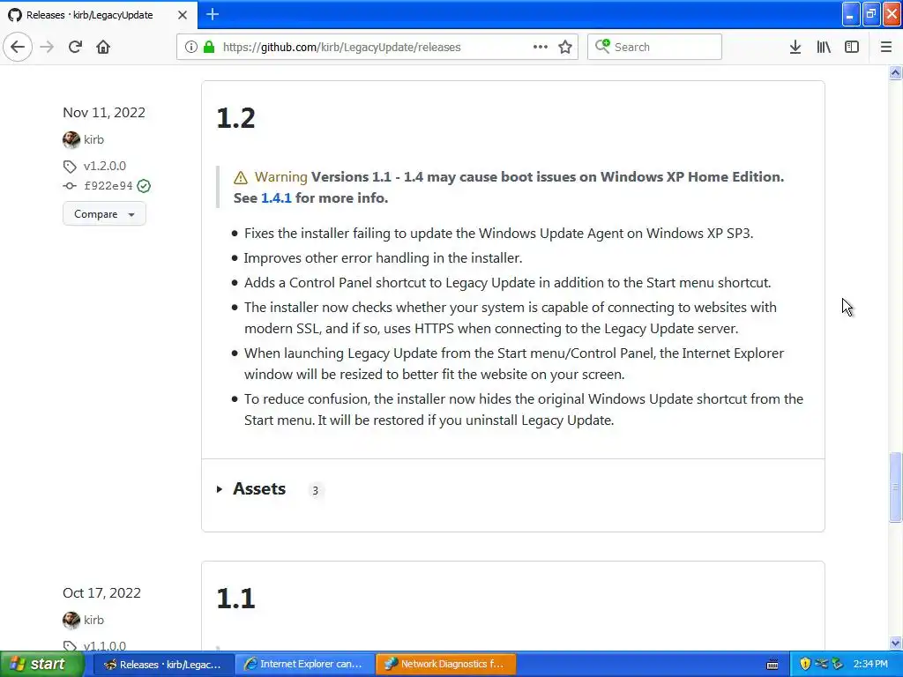The height and width of the screenshot is (677, 903).
Task: Open tag v1.2.0.0
Action: click(105, 166)
